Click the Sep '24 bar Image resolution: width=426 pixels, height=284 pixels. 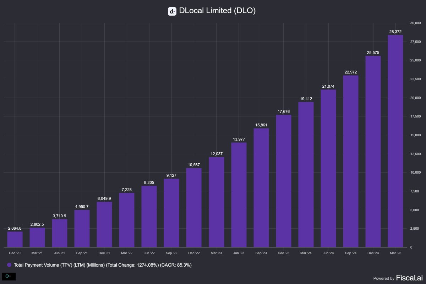(351, 161)
